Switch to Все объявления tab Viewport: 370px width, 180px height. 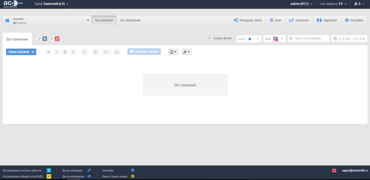130,20
